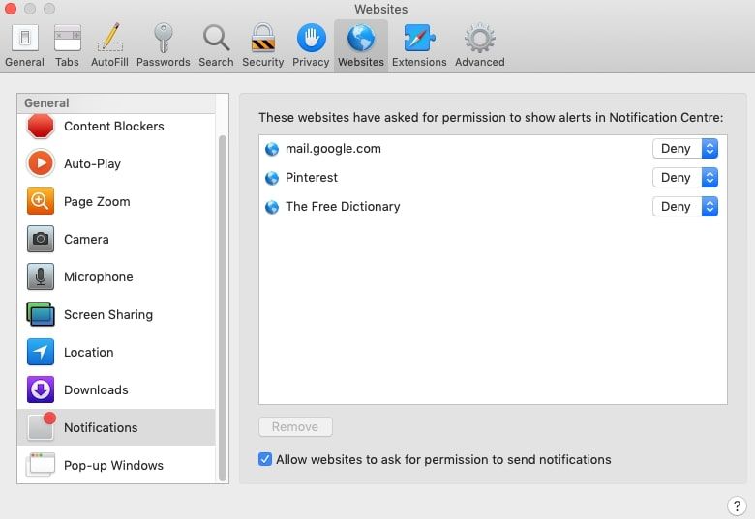This screenshot has width=755, height=519.
Task: Open the Deny dropdown for mail.google.com
Action: [x=685, y=149]
